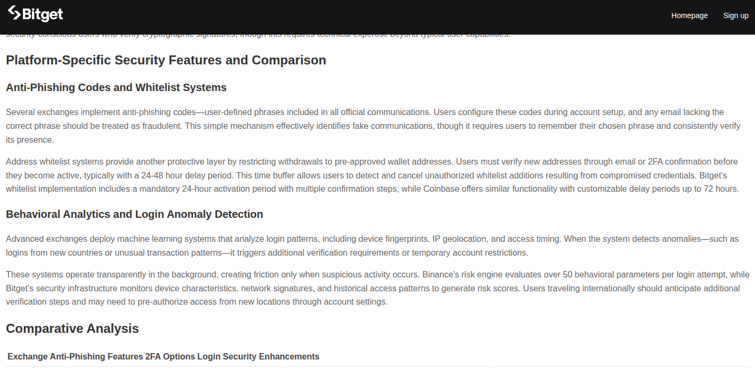Click the Login Security Enhancements column header

(x=258, y=356)
